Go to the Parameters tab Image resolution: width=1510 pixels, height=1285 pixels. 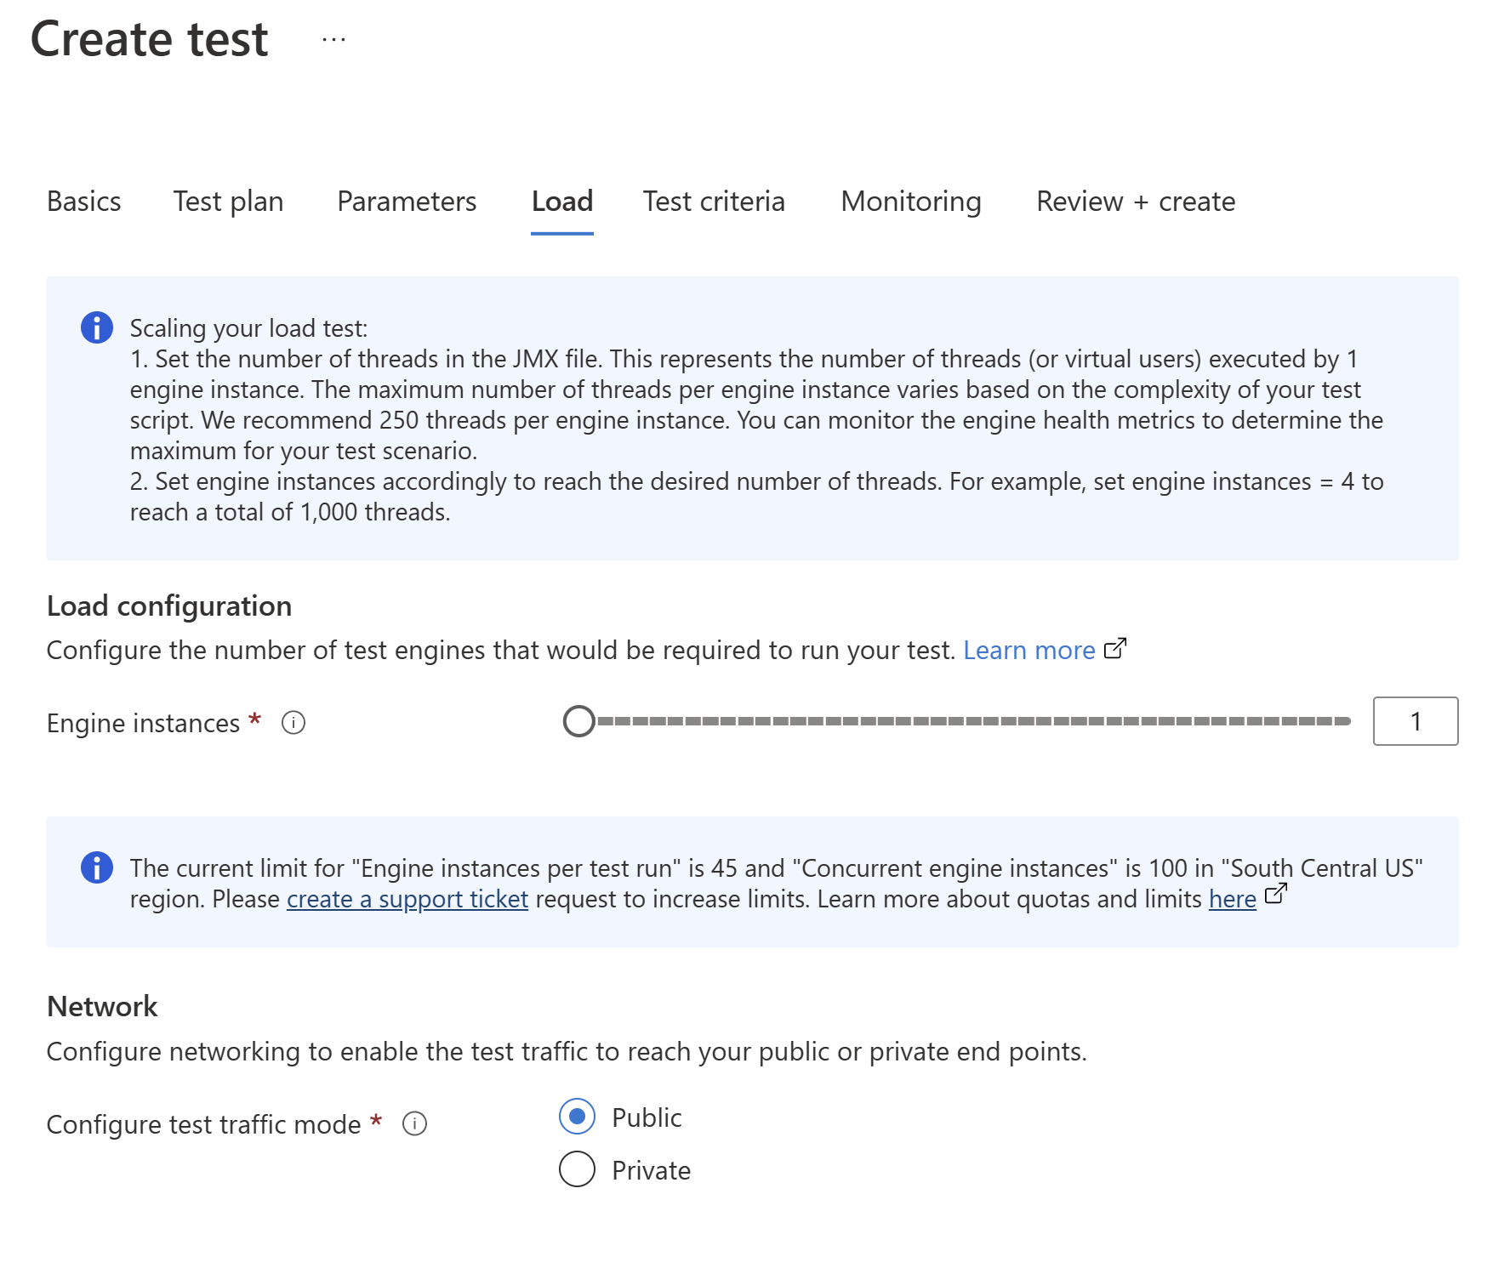(x=407, y=202)
